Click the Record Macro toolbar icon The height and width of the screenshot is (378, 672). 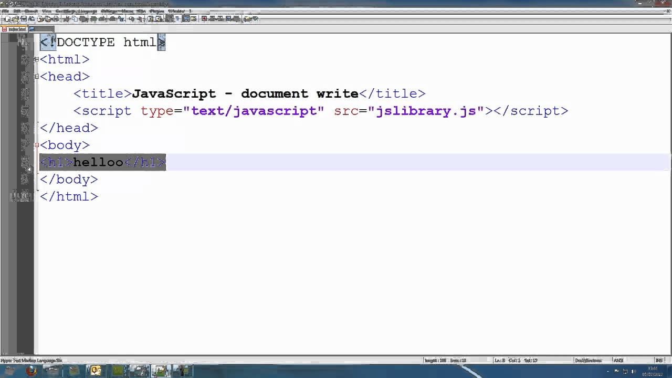tap(204, 19)
